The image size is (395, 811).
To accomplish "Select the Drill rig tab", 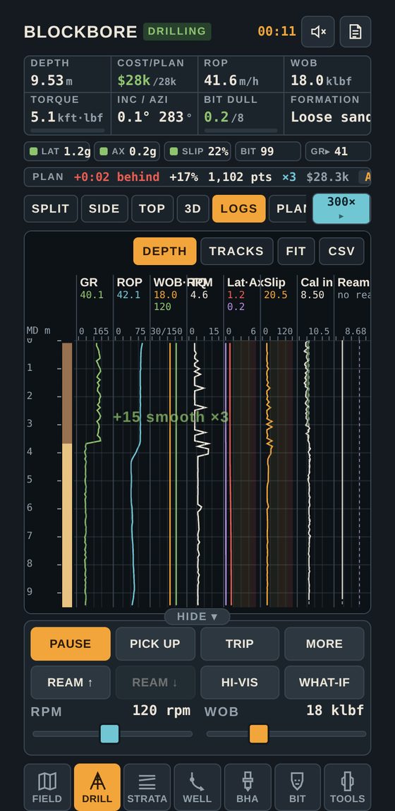I will pyautogui.click(x=97, y=787).
